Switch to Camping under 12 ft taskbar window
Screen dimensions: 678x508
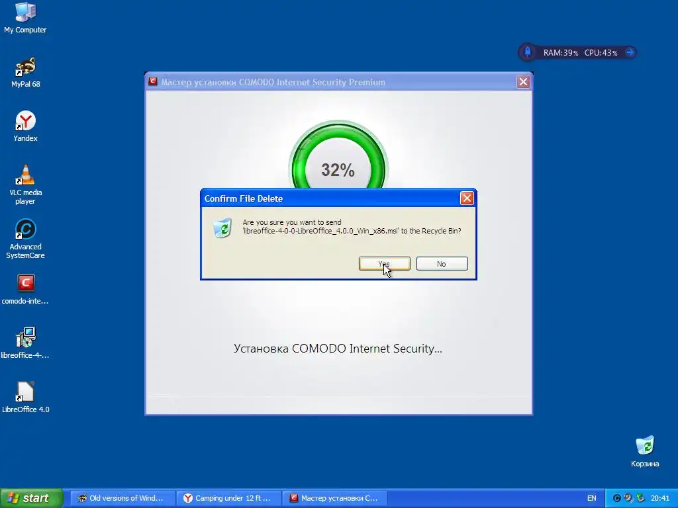(228, 498)
